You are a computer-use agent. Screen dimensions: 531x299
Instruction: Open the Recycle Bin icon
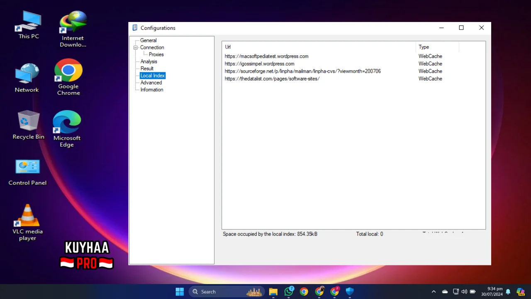[28, 125]
